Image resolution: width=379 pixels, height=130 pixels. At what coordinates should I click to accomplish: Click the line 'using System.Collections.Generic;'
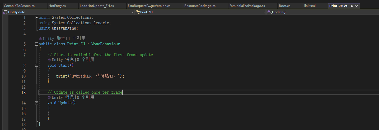(75, 23)
